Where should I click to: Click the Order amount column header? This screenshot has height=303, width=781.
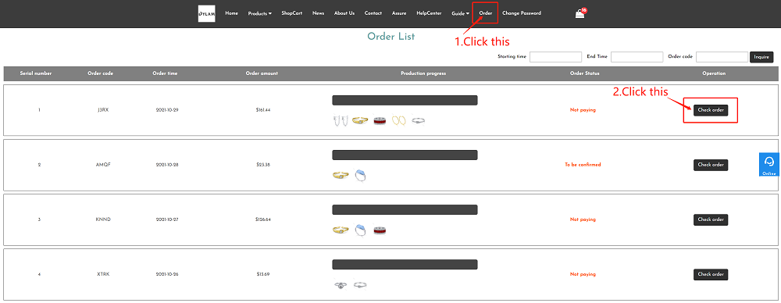coord(262,73)
